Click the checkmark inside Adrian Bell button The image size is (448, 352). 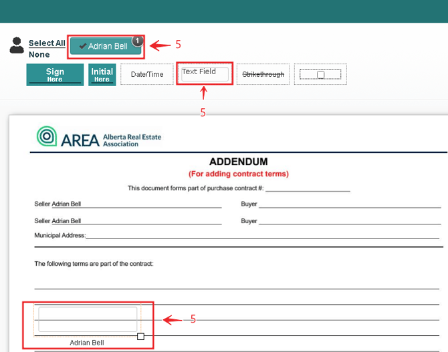82,47
